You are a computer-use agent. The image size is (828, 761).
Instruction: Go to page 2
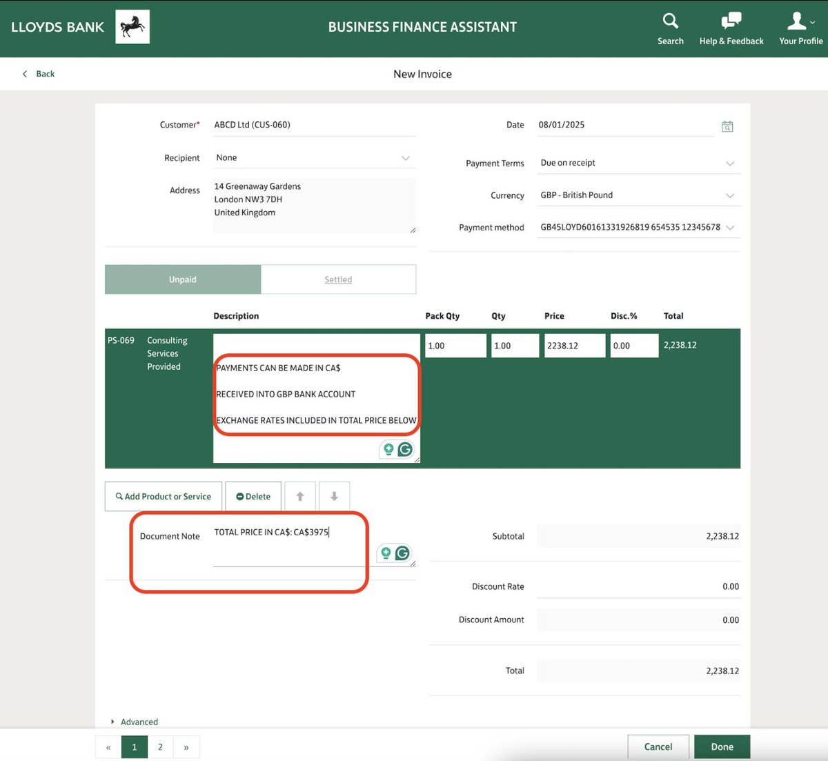(160, 747)
